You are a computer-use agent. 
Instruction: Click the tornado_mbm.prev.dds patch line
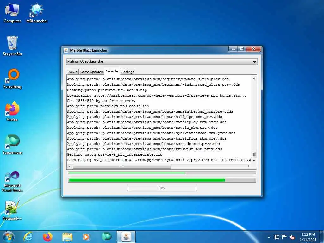[143, 144]
